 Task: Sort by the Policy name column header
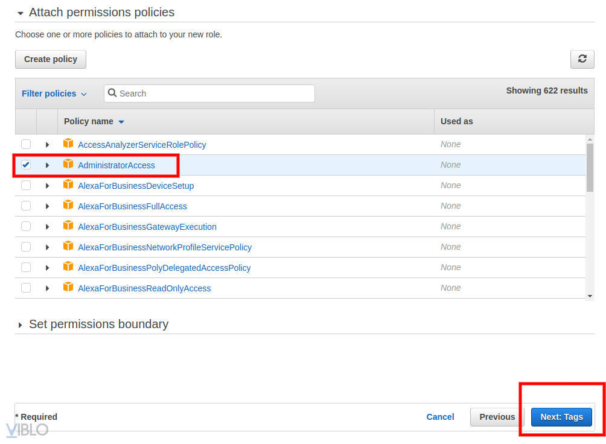(89, 121)
